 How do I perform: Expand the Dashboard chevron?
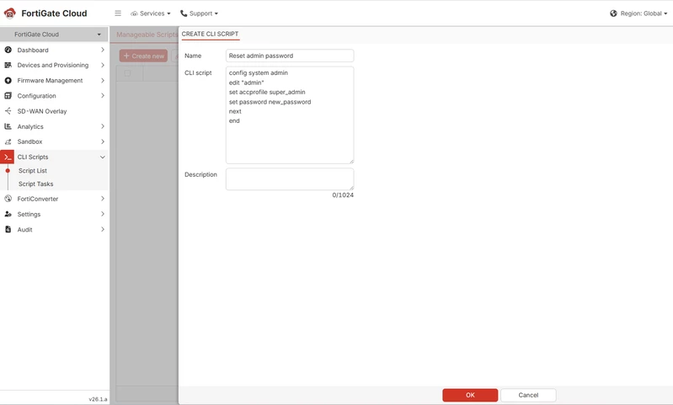(103, 50)
